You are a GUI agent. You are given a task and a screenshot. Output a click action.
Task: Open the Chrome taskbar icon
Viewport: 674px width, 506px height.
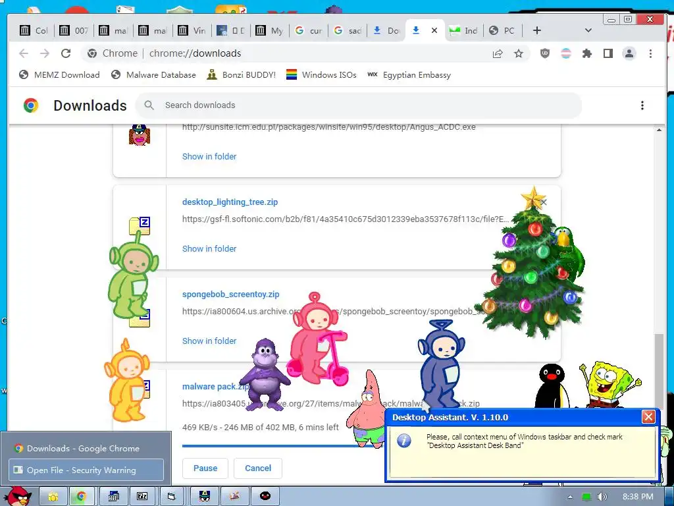pos(80,497)
